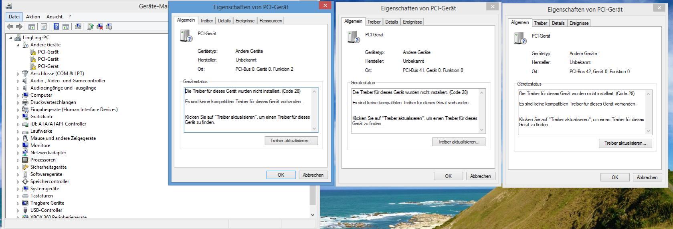Click Treiber aktualisieren in PCI-Bus 0 dialog
Screen dimensions: 673x229
coord(291,141)
